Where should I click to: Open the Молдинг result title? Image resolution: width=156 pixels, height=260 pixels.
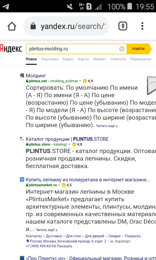36,76
